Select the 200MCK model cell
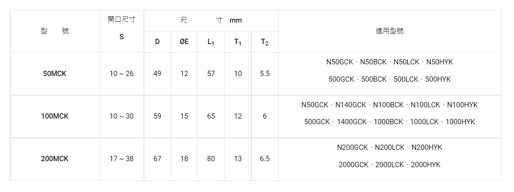514x192 pixels. tap(55, 159)
